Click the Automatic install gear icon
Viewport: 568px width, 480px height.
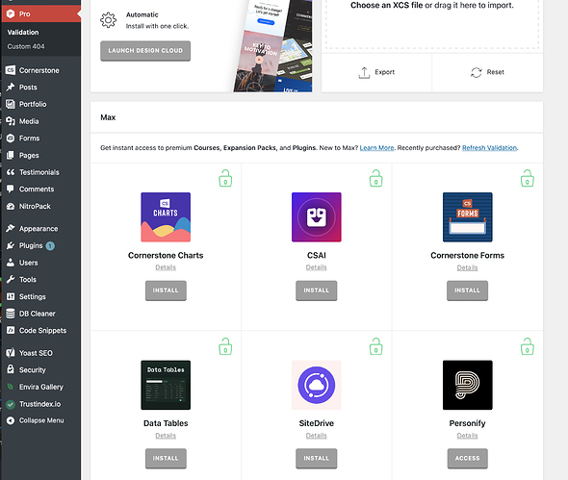(109, 20)
